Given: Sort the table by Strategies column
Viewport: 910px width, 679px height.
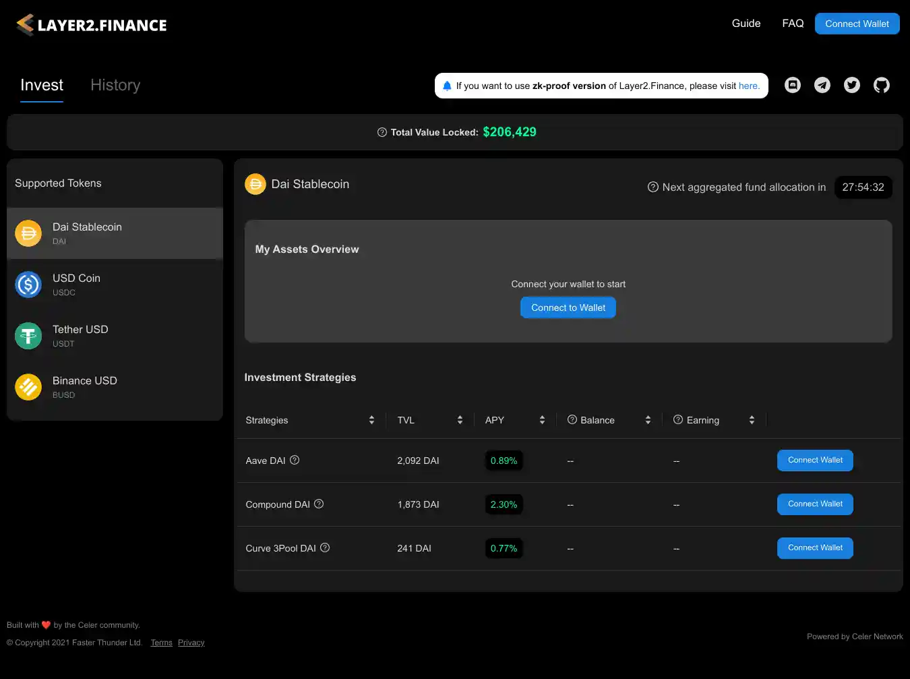Looking at the screenshot, I should tap(371, 420).
